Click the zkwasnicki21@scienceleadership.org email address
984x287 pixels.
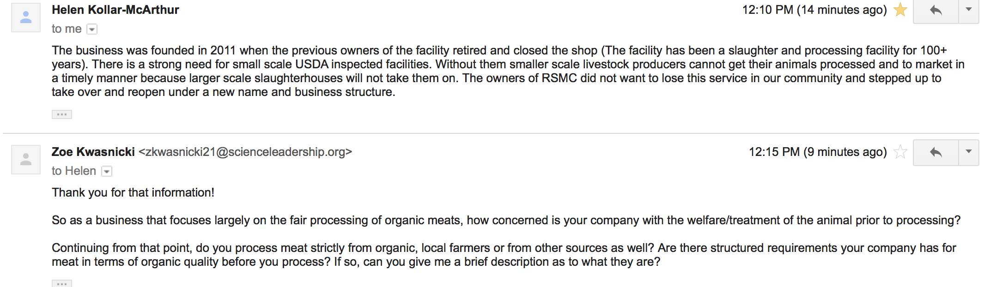pyautogui.click(x=245, y=152)
